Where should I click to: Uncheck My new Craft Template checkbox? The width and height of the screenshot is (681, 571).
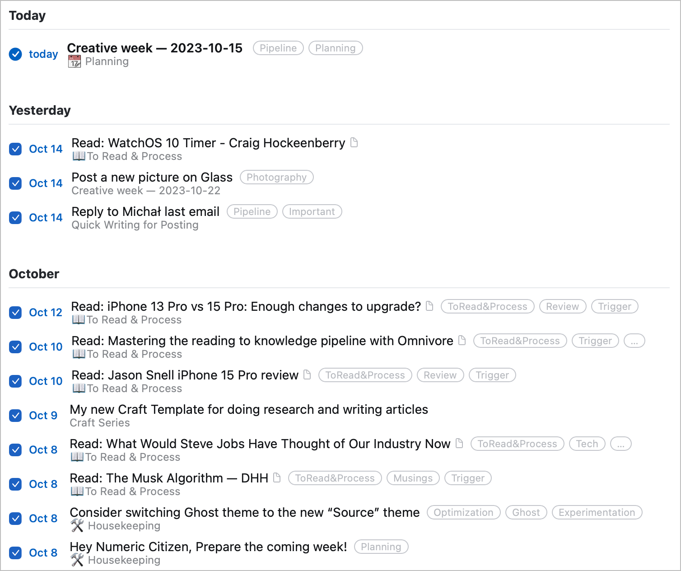pos(15,416)
